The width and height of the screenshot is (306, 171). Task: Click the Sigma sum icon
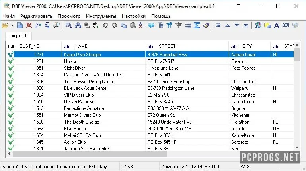(197, 25)
